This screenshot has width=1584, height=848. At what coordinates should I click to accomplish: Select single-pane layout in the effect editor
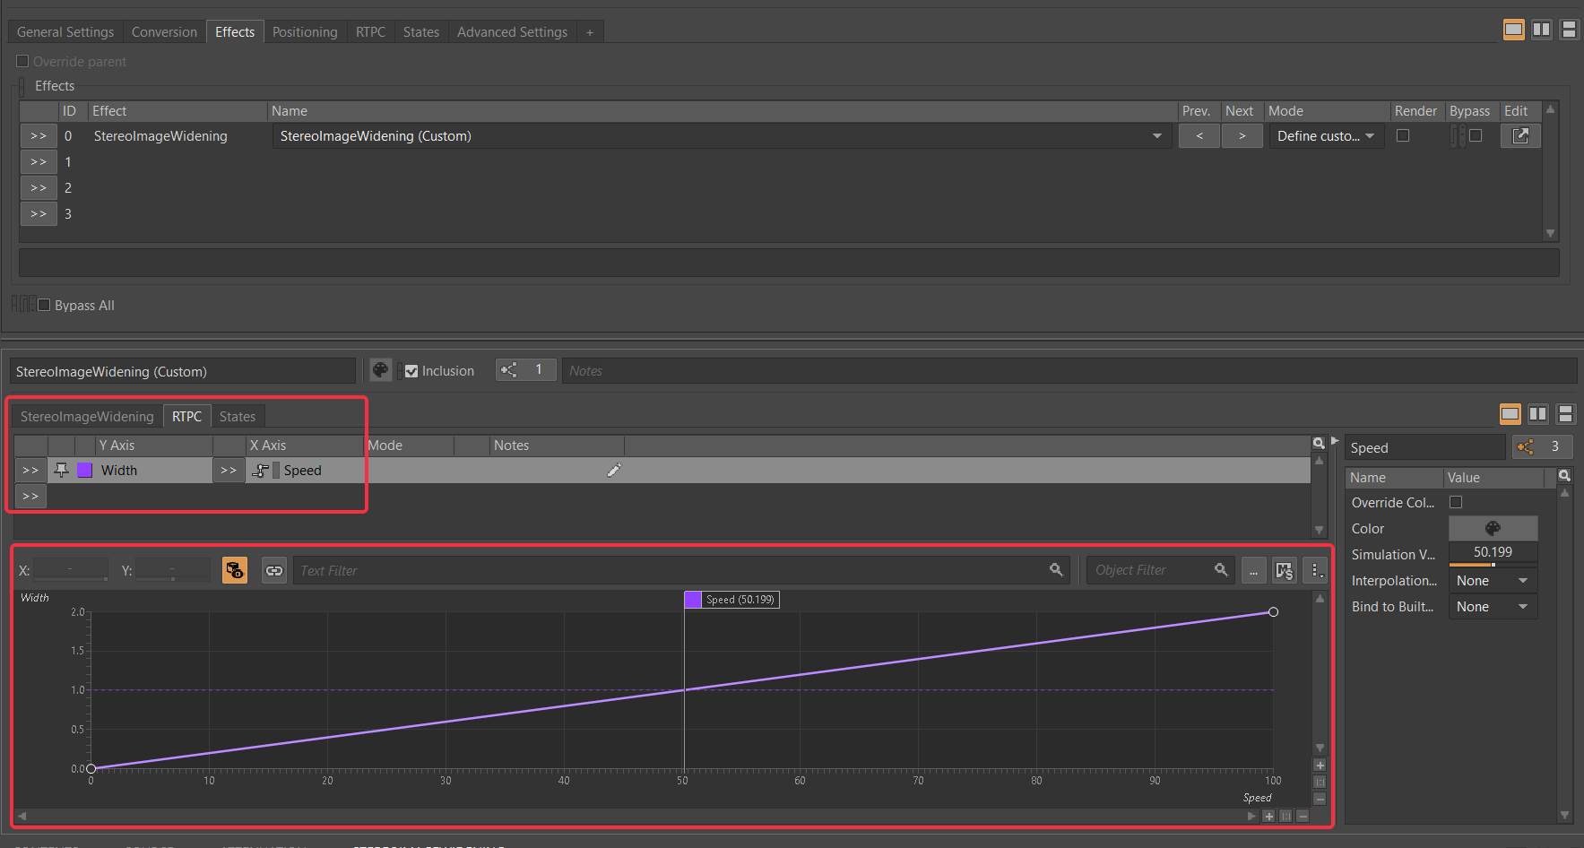[1510, 413]
